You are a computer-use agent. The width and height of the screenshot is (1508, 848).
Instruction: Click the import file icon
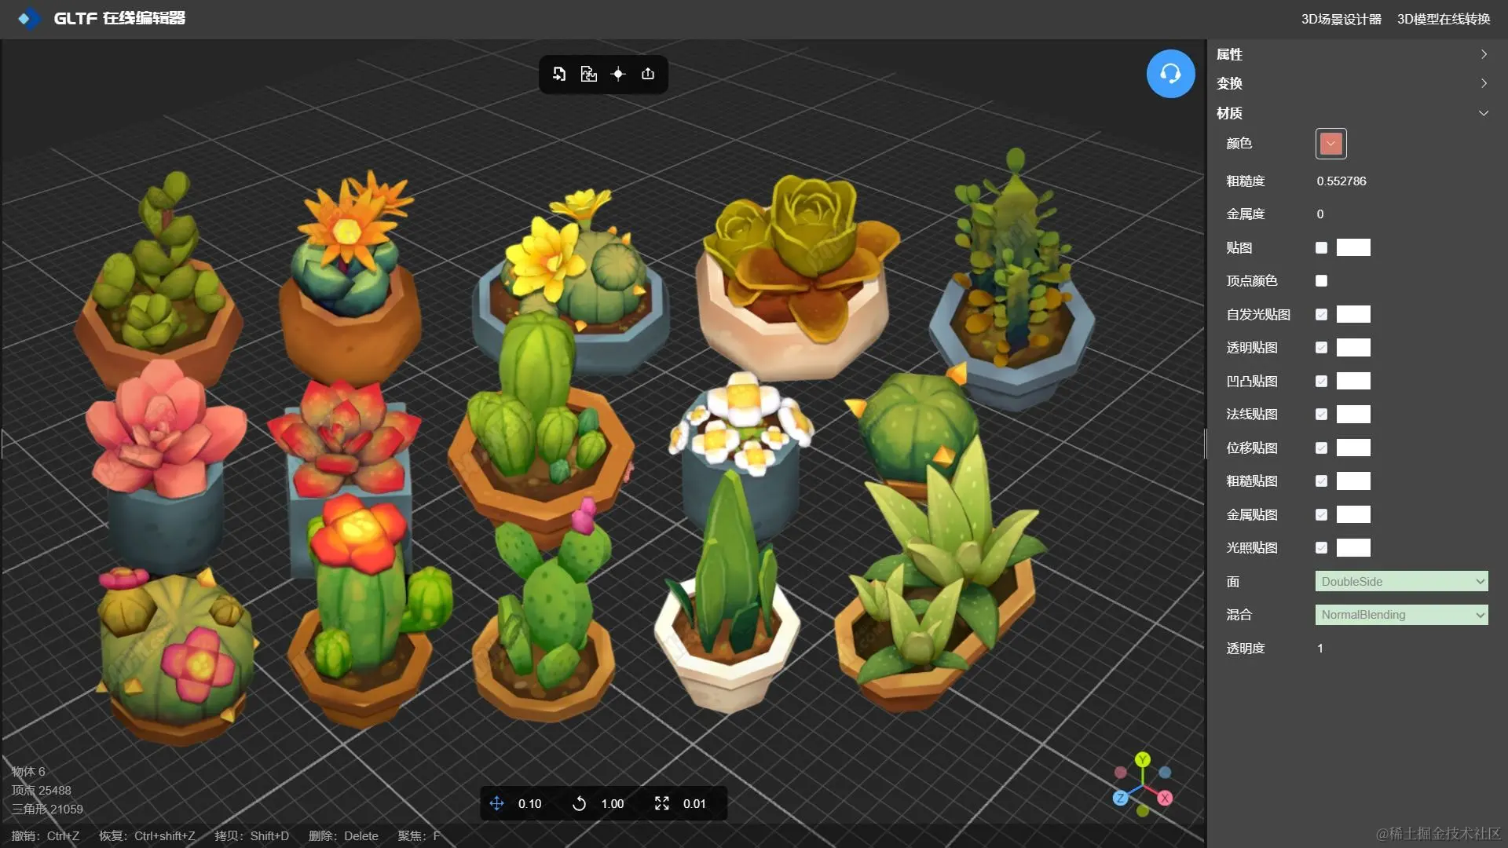point(559,74)
